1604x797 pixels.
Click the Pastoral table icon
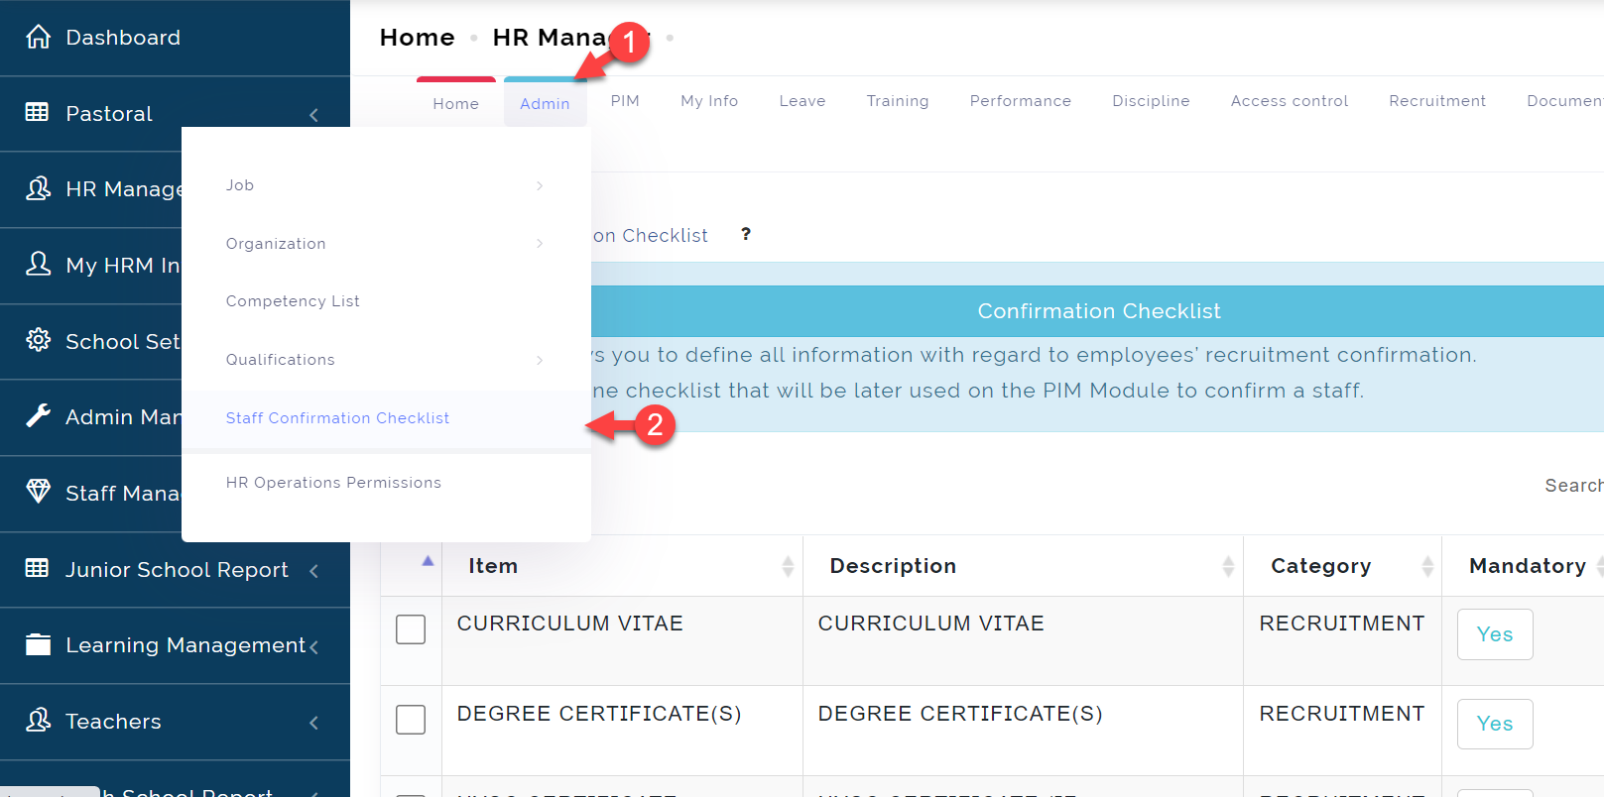tap(37, 112)
